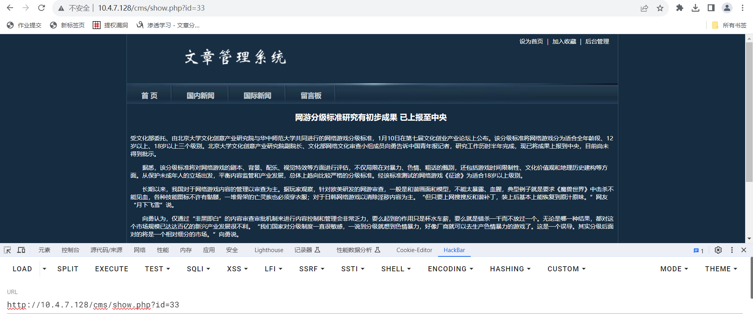Expand the THEME dropdown

tap(721, 269)
